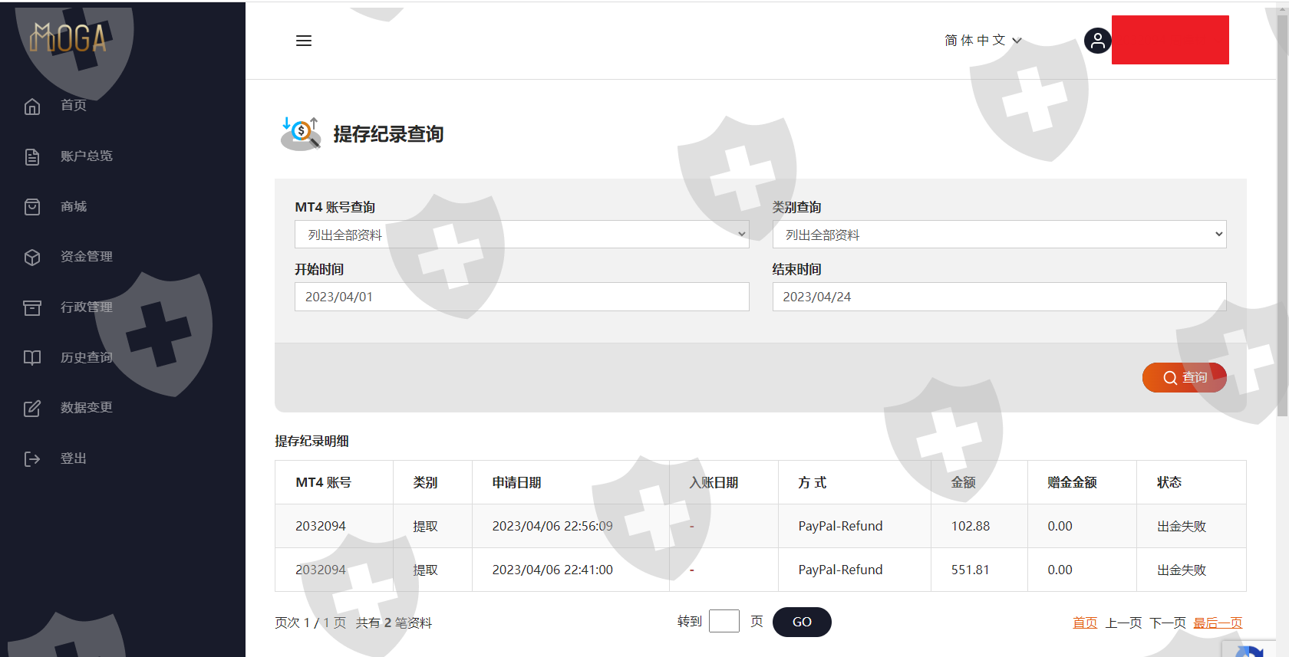Open the 类别查询 dropdown
1289x657 pixels.
tap(998, 235)
